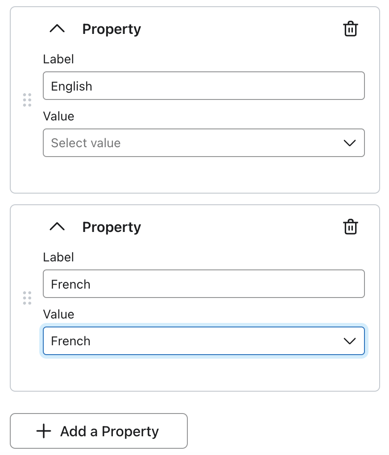Click the plus icon in Add a Property
The height and width of the screenshot is (455, 389).
point(43,431)
